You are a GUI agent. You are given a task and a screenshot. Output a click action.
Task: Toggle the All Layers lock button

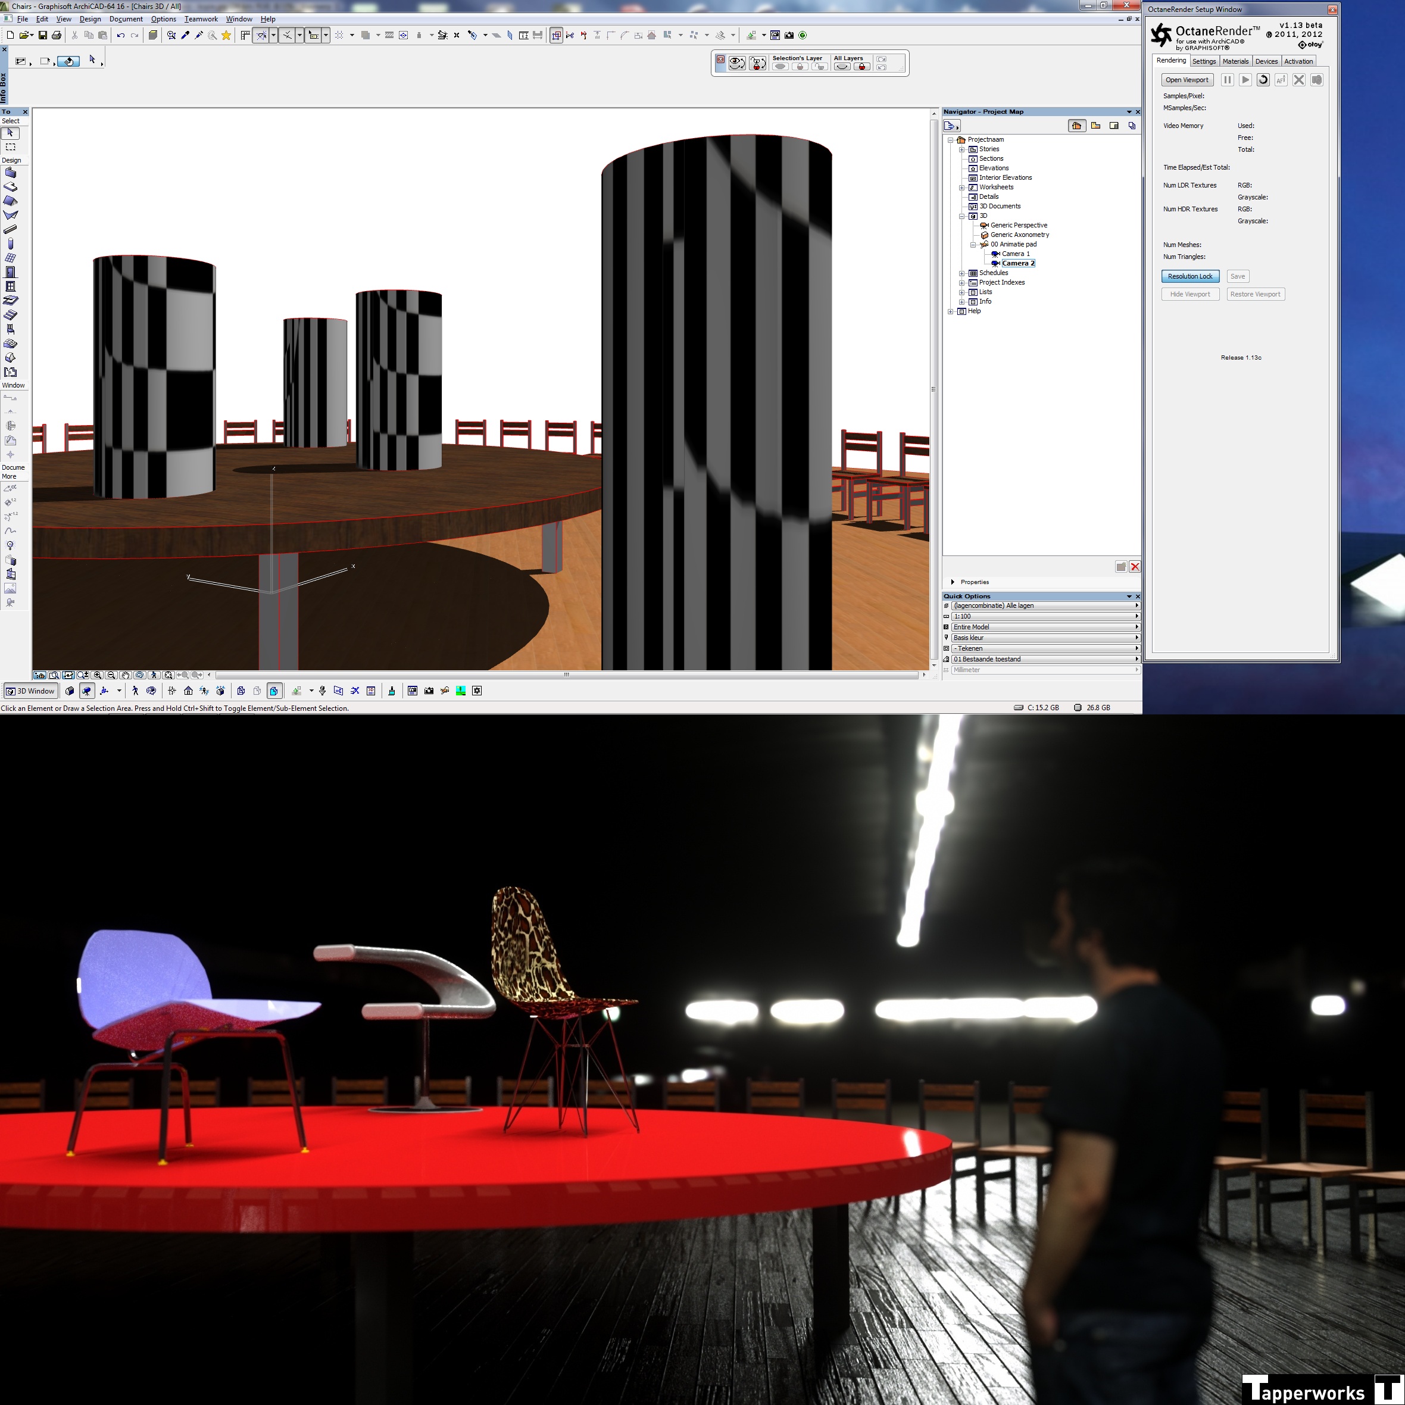[x=862, y=67]
